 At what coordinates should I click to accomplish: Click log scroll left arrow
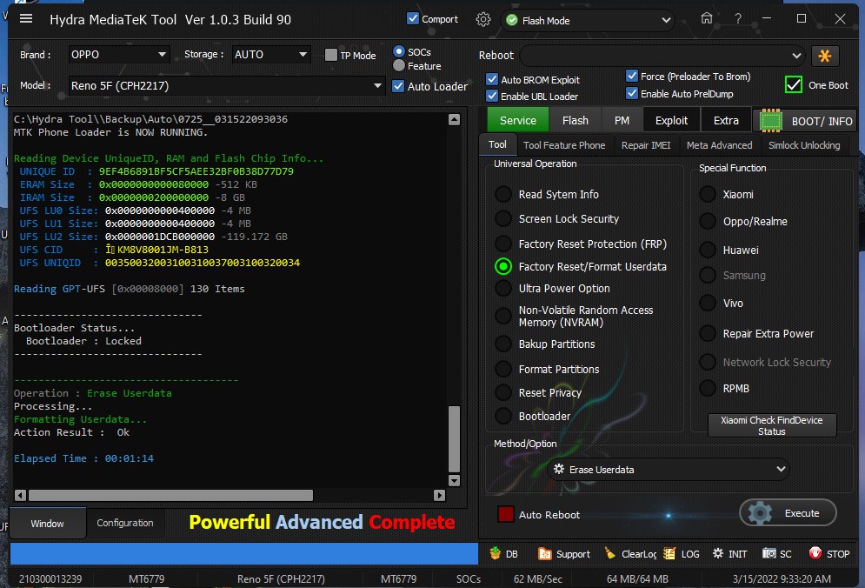tap(20, 495)
